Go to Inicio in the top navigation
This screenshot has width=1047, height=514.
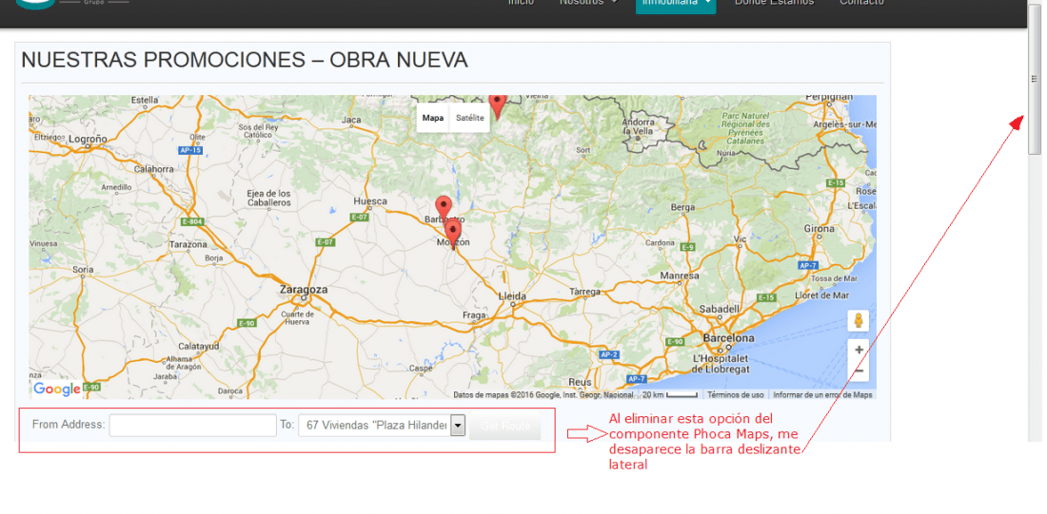(x=521, y=3)
